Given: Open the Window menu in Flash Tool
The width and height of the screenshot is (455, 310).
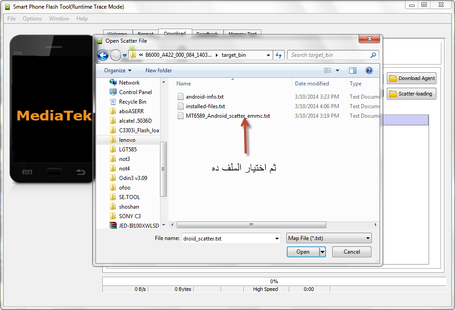Looking at the screenshot, I should (59, 19).
